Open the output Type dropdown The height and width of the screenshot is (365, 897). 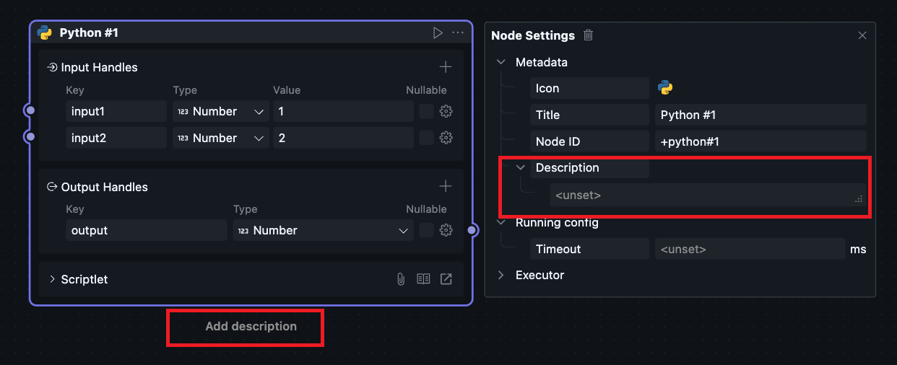click(x=322, y=230)
